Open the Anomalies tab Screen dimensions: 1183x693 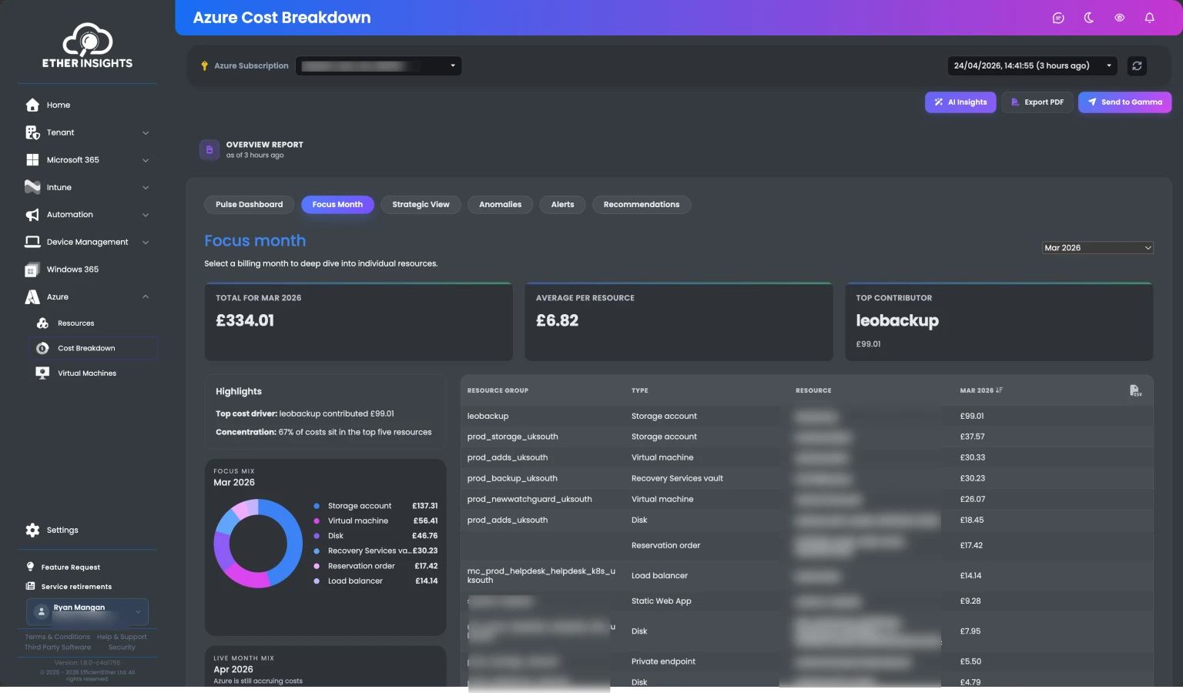coord(501,205)
